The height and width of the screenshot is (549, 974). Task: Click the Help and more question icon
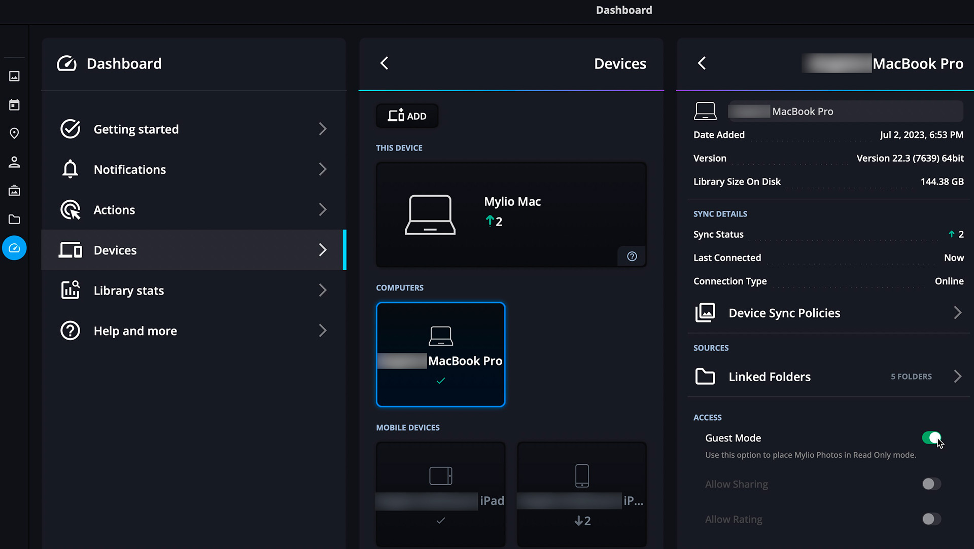70,331
